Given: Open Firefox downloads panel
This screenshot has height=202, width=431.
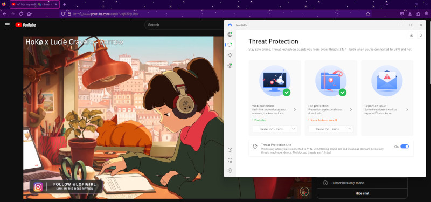Looking at the screenshot, I should (410, 14).
